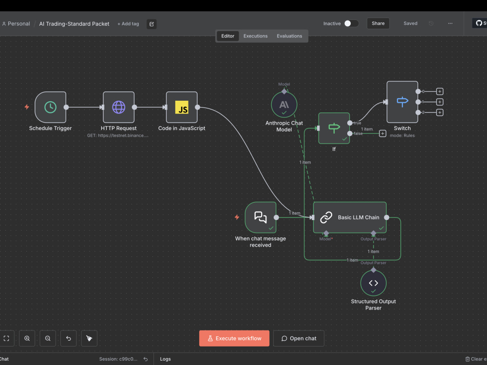Open the workflow description edit icon
487x365 pixels.
tap(151, 24)
